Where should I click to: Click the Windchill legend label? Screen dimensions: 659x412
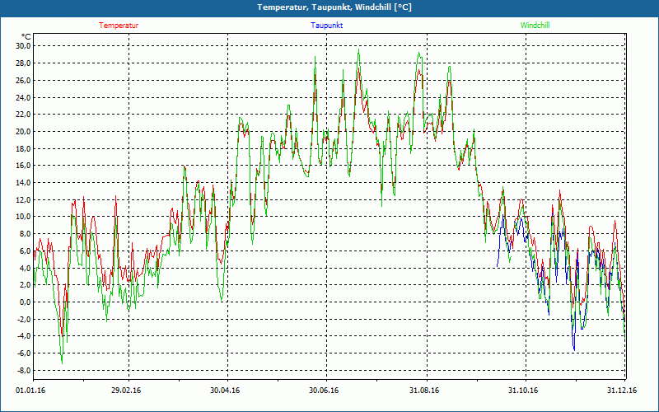click(x=535, y=26)
